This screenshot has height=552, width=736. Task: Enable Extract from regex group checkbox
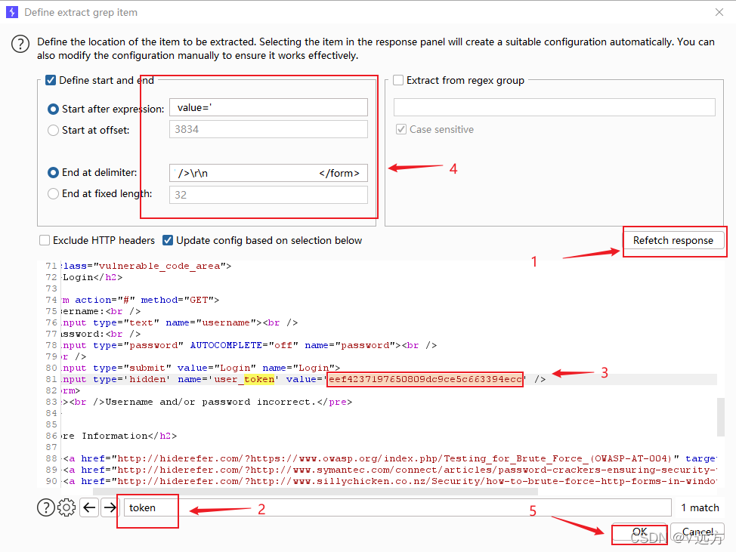click(398, 80)
